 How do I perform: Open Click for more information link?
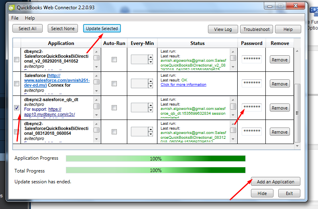(183, 85)
